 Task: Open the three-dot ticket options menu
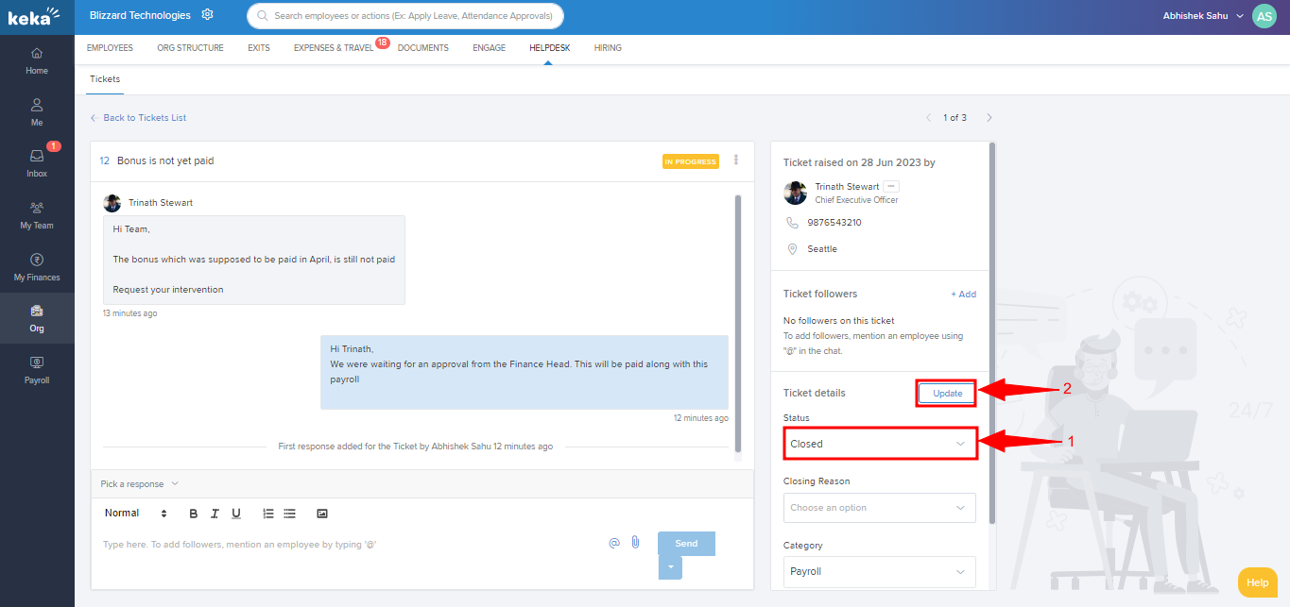click(x=736, y=160)
